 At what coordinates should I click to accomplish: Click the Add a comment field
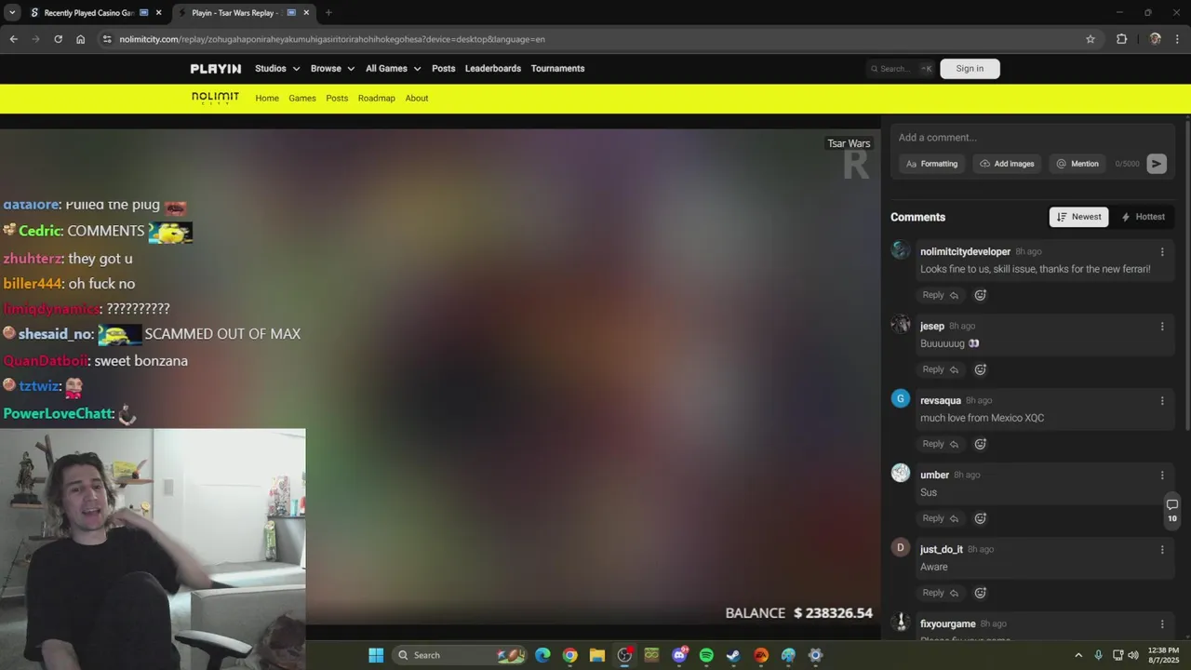[x=1033, y=138]
